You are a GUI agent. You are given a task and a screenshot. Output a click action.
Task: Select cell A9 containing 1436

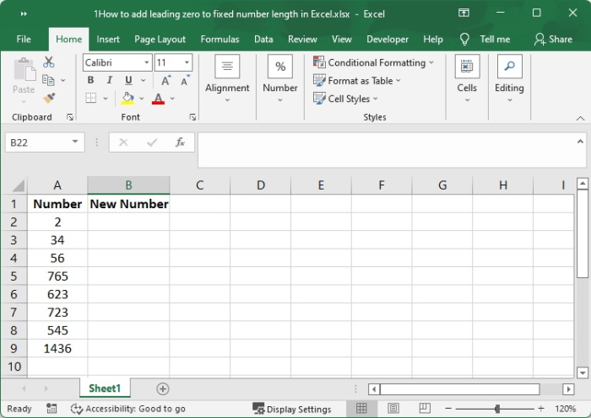[57, 348]
